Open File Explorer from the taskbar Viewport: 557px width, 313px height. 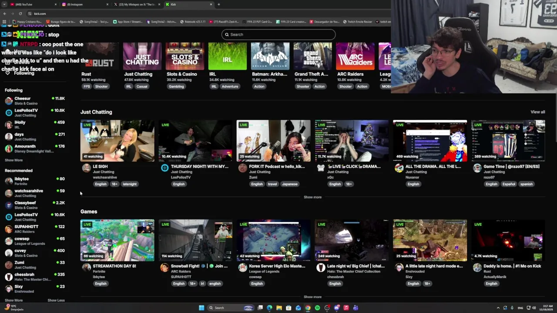279,308
